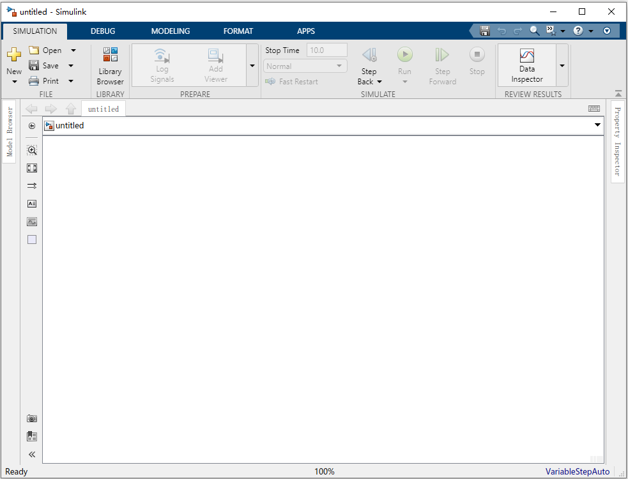Click the search magnifier icon
628x479 pixels.
(534, 31)
